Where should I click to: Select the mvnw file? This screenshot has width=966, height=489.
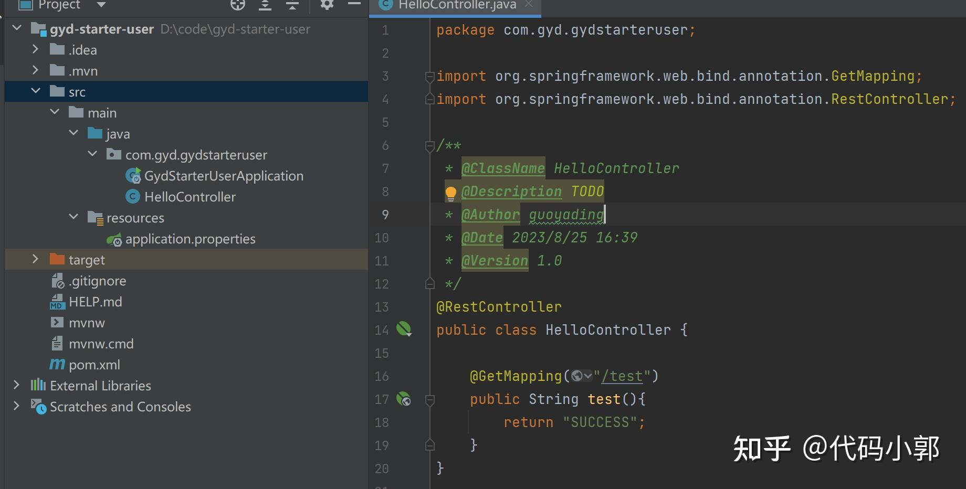pyautogui.click(x=87, y=323)
